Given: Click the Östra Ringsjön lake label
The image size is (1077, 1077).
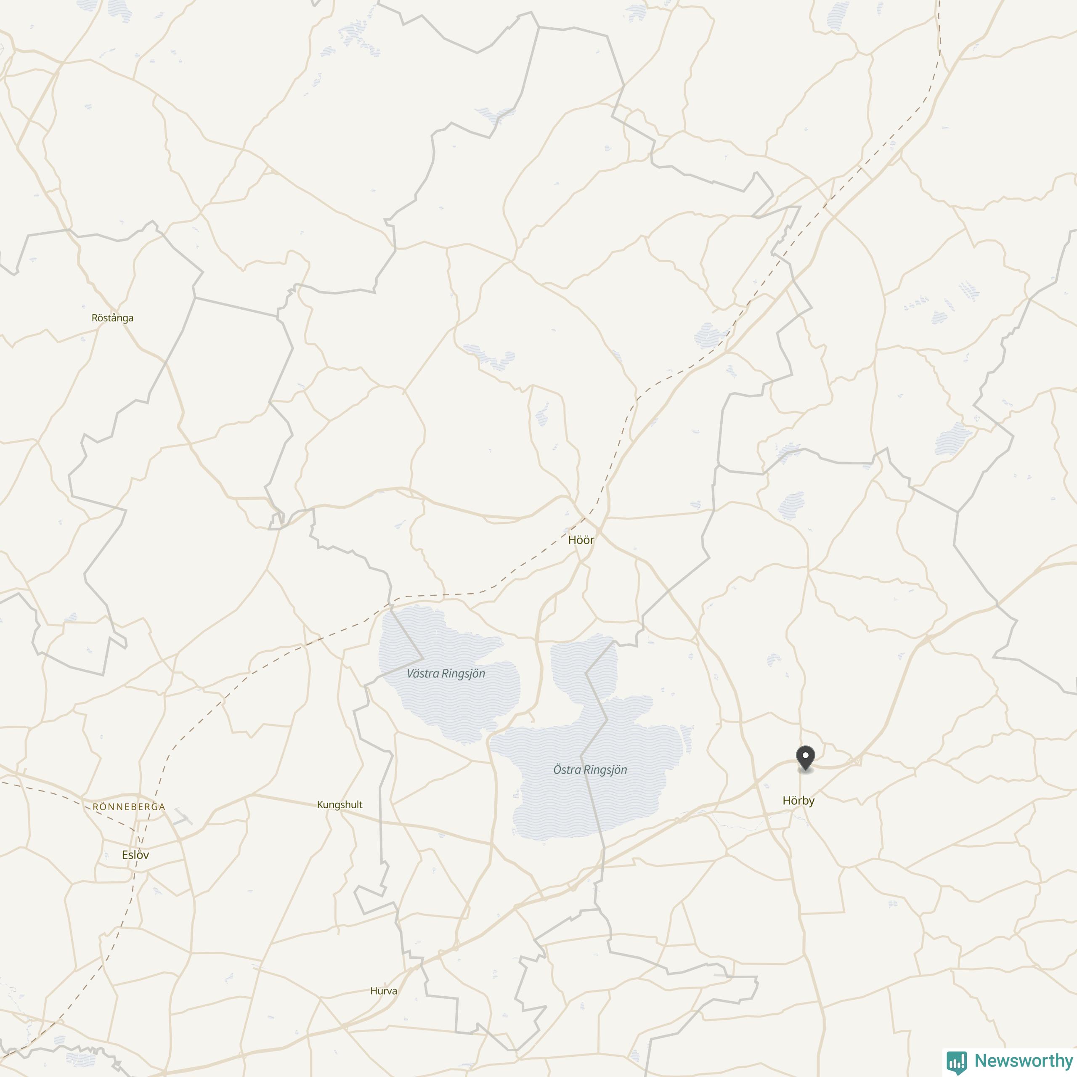Looking at the screenshot, I should tap(590, 770).
